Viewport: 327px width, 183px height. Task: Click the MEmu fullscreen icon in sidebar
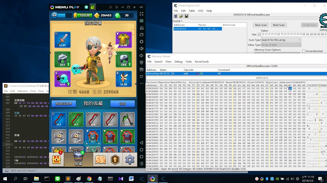click(x=142, y=14)
